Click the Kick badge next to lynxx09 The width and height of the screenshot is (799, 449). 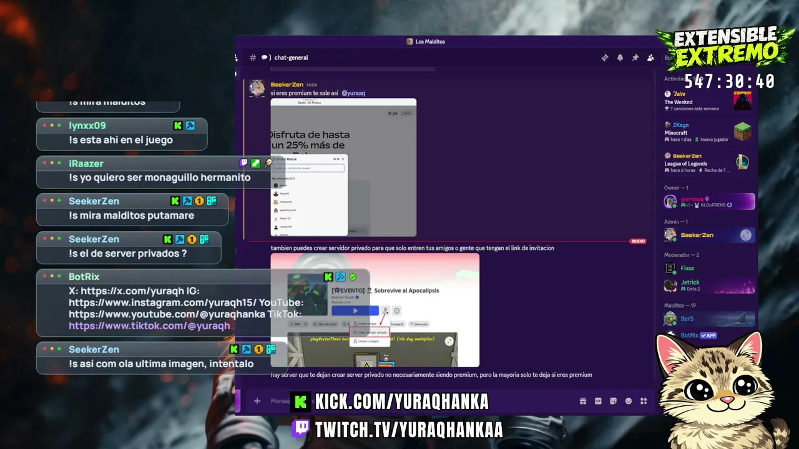pyautogui.click(x=178, y=125)
